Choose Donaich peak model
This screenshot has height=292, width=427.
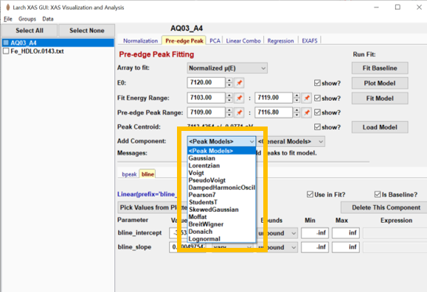point(221,232)
